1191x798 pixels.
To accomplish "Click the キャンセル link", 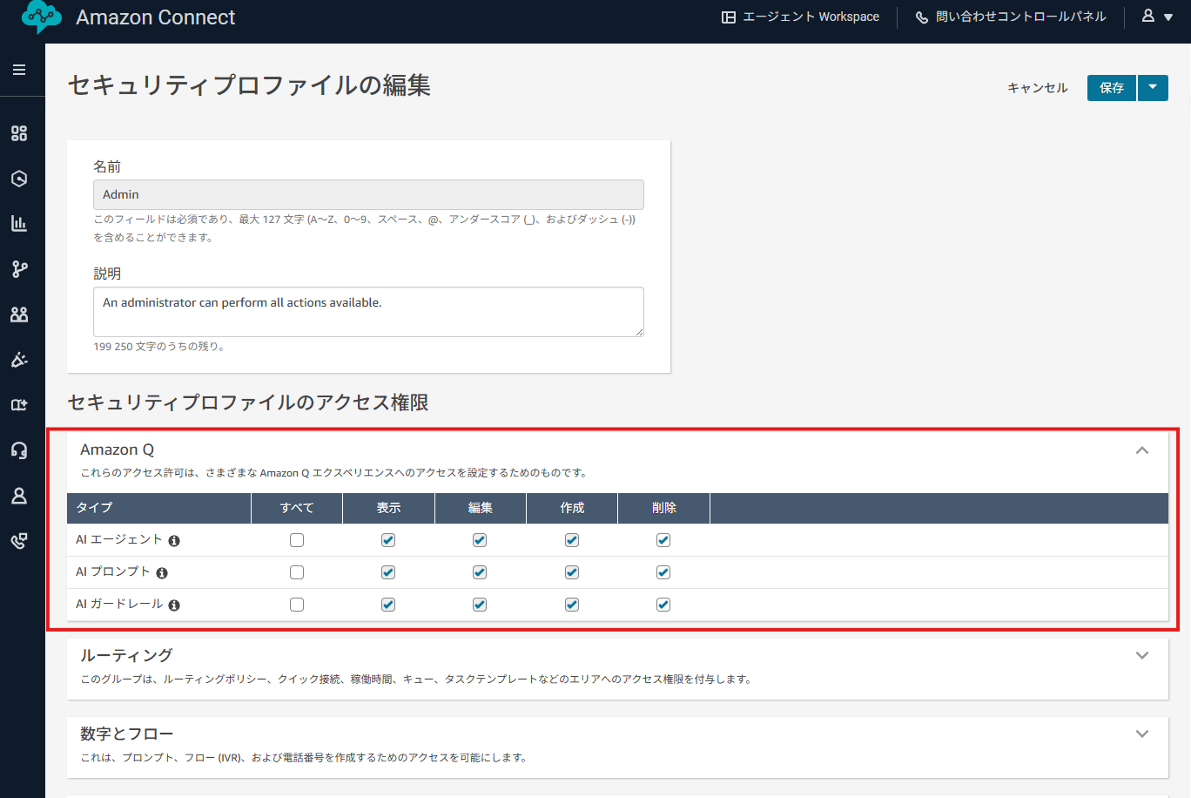I will pos(1037,87).
